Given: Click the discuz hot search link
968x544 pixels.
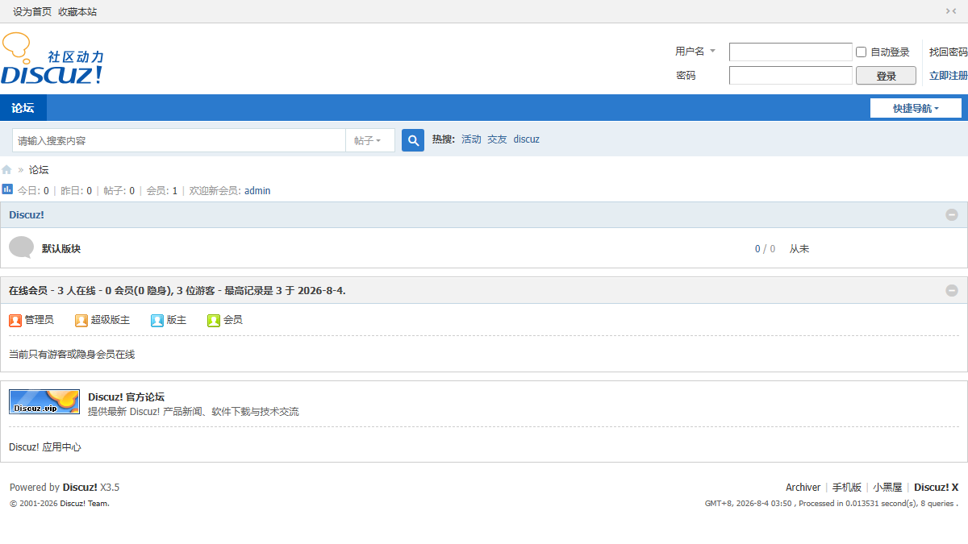Looking at the screenshot, I should [527, 139].
